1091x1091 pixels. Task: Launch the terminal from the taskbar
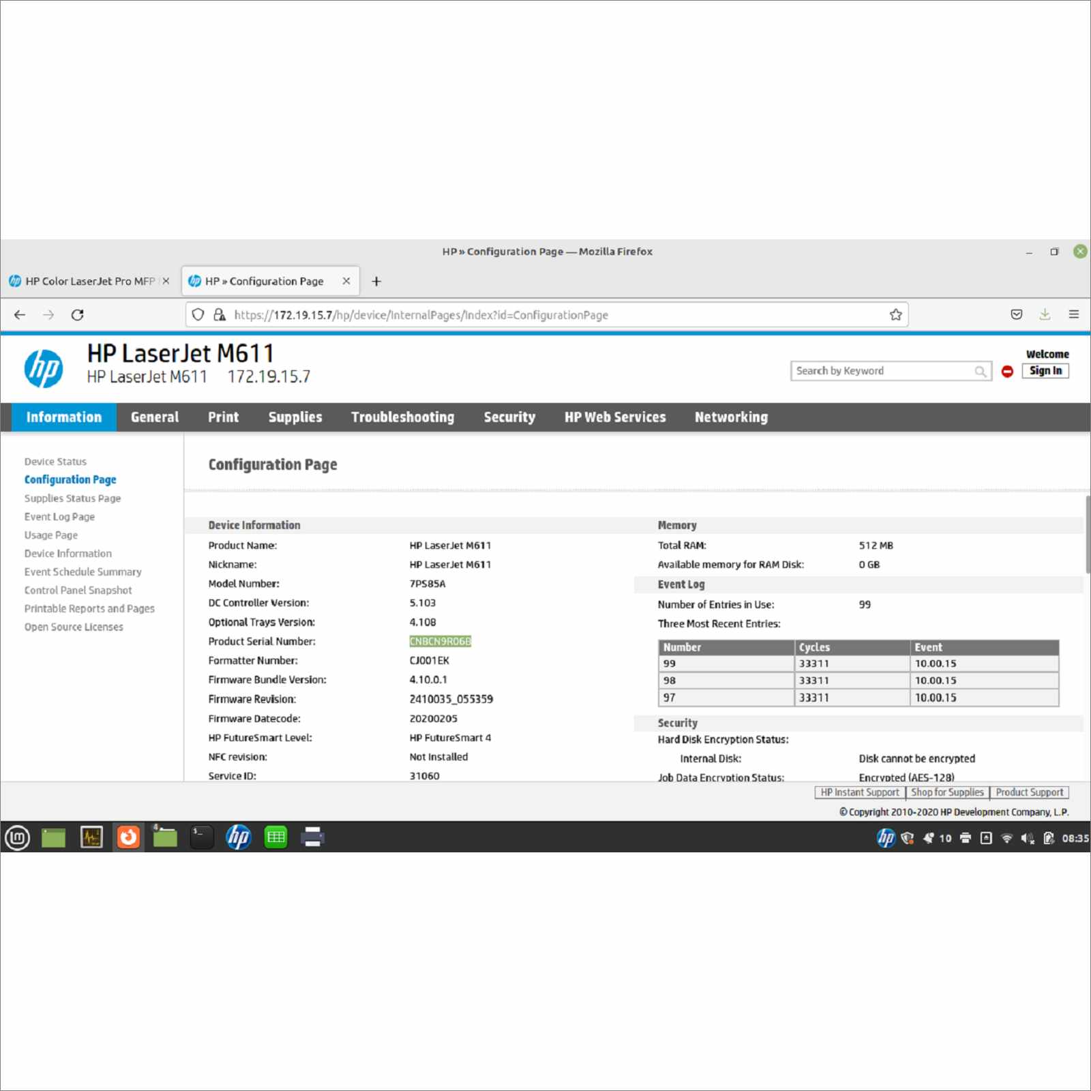point(201,837)
